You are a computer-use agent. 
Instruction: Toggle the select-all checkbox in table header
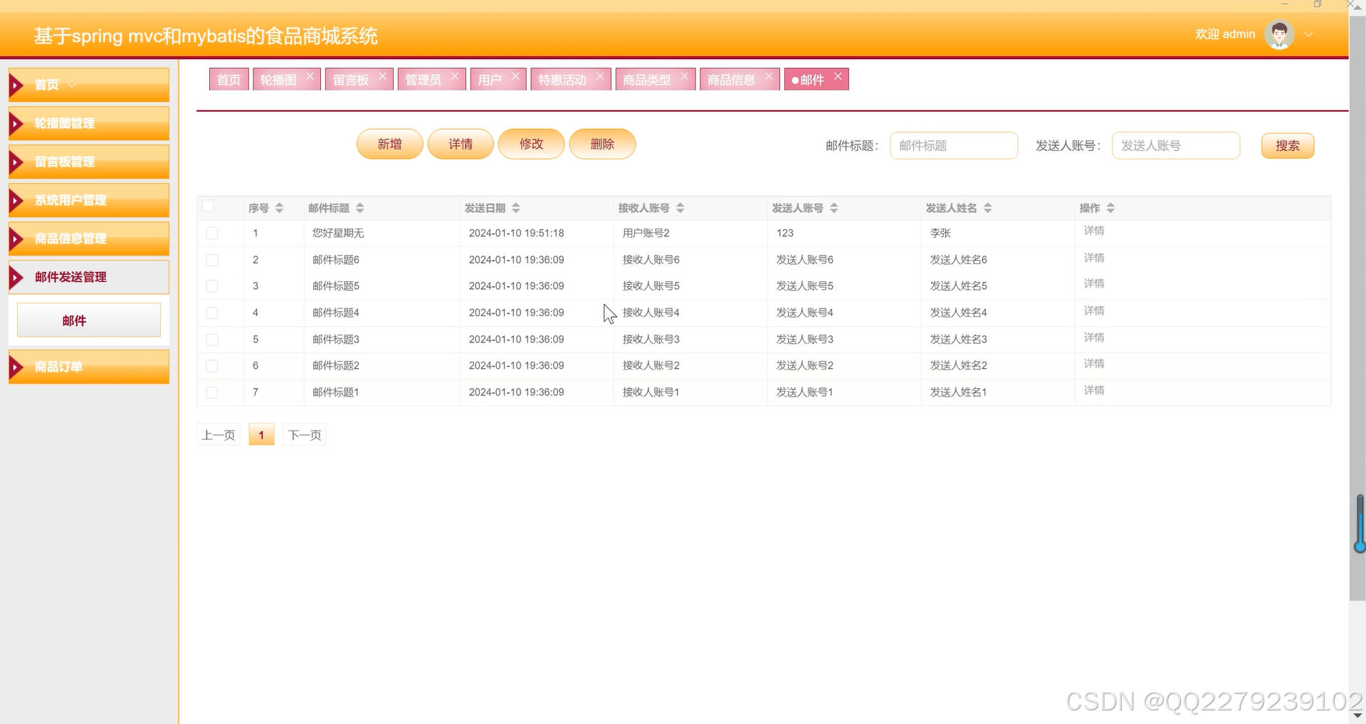207,205
